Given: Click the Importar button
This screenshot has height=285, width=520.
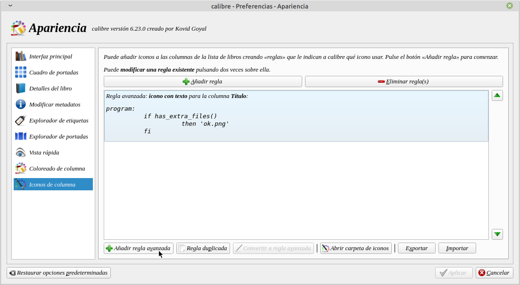Looking at the screenshot, I should click(x=457, y=248).
